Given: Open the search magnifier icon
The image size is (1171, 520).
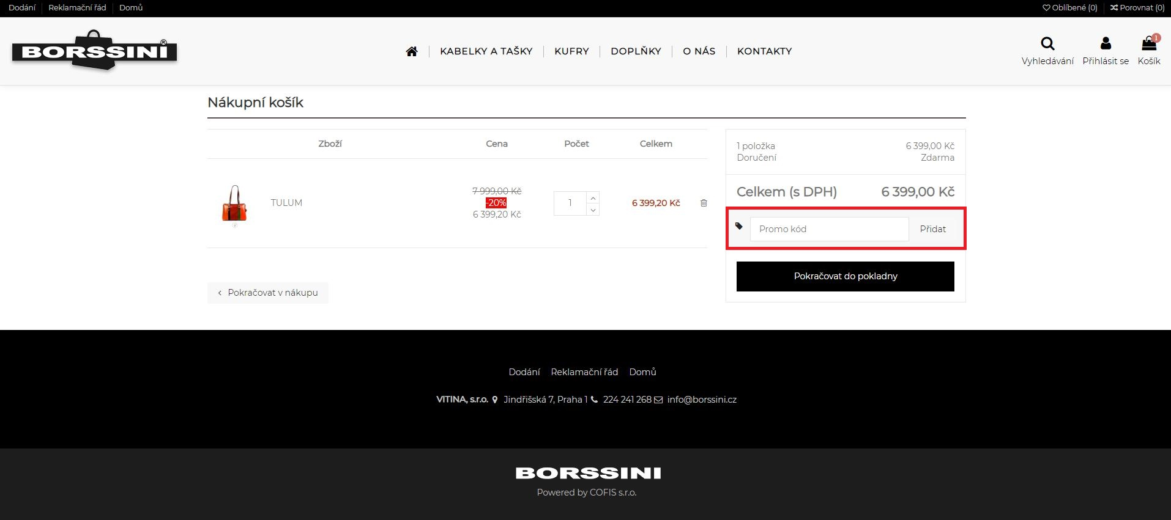Looking at the screenshot, I should [x=1047, y=43].
